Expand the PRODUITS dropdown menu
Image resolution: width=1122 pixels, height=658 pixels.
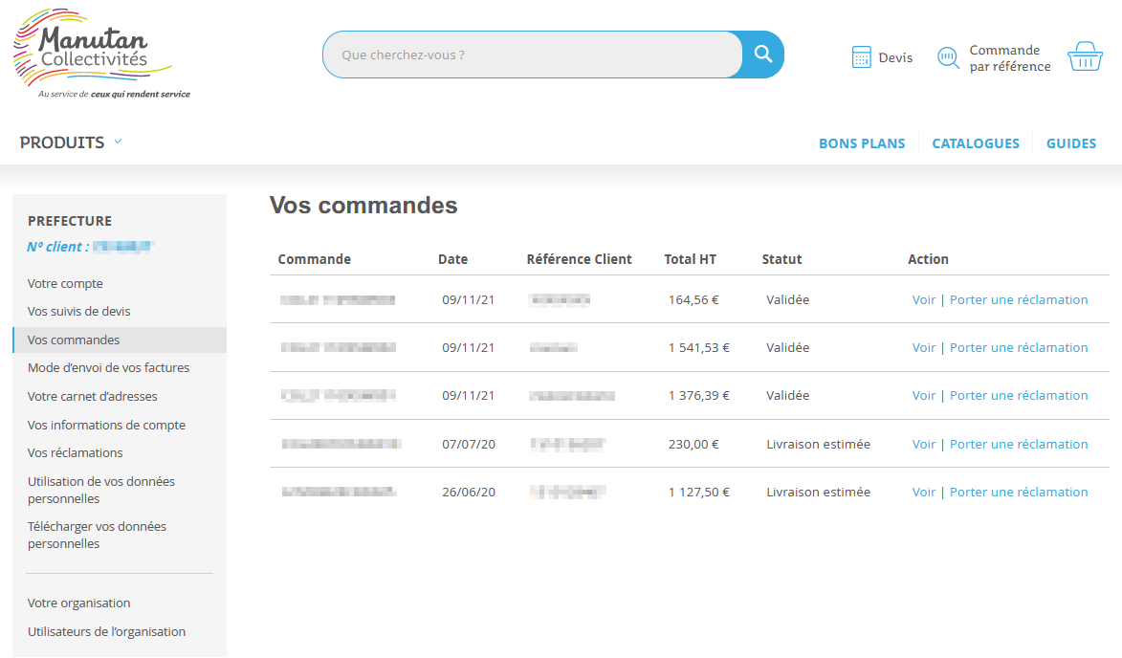pos(61,142)
